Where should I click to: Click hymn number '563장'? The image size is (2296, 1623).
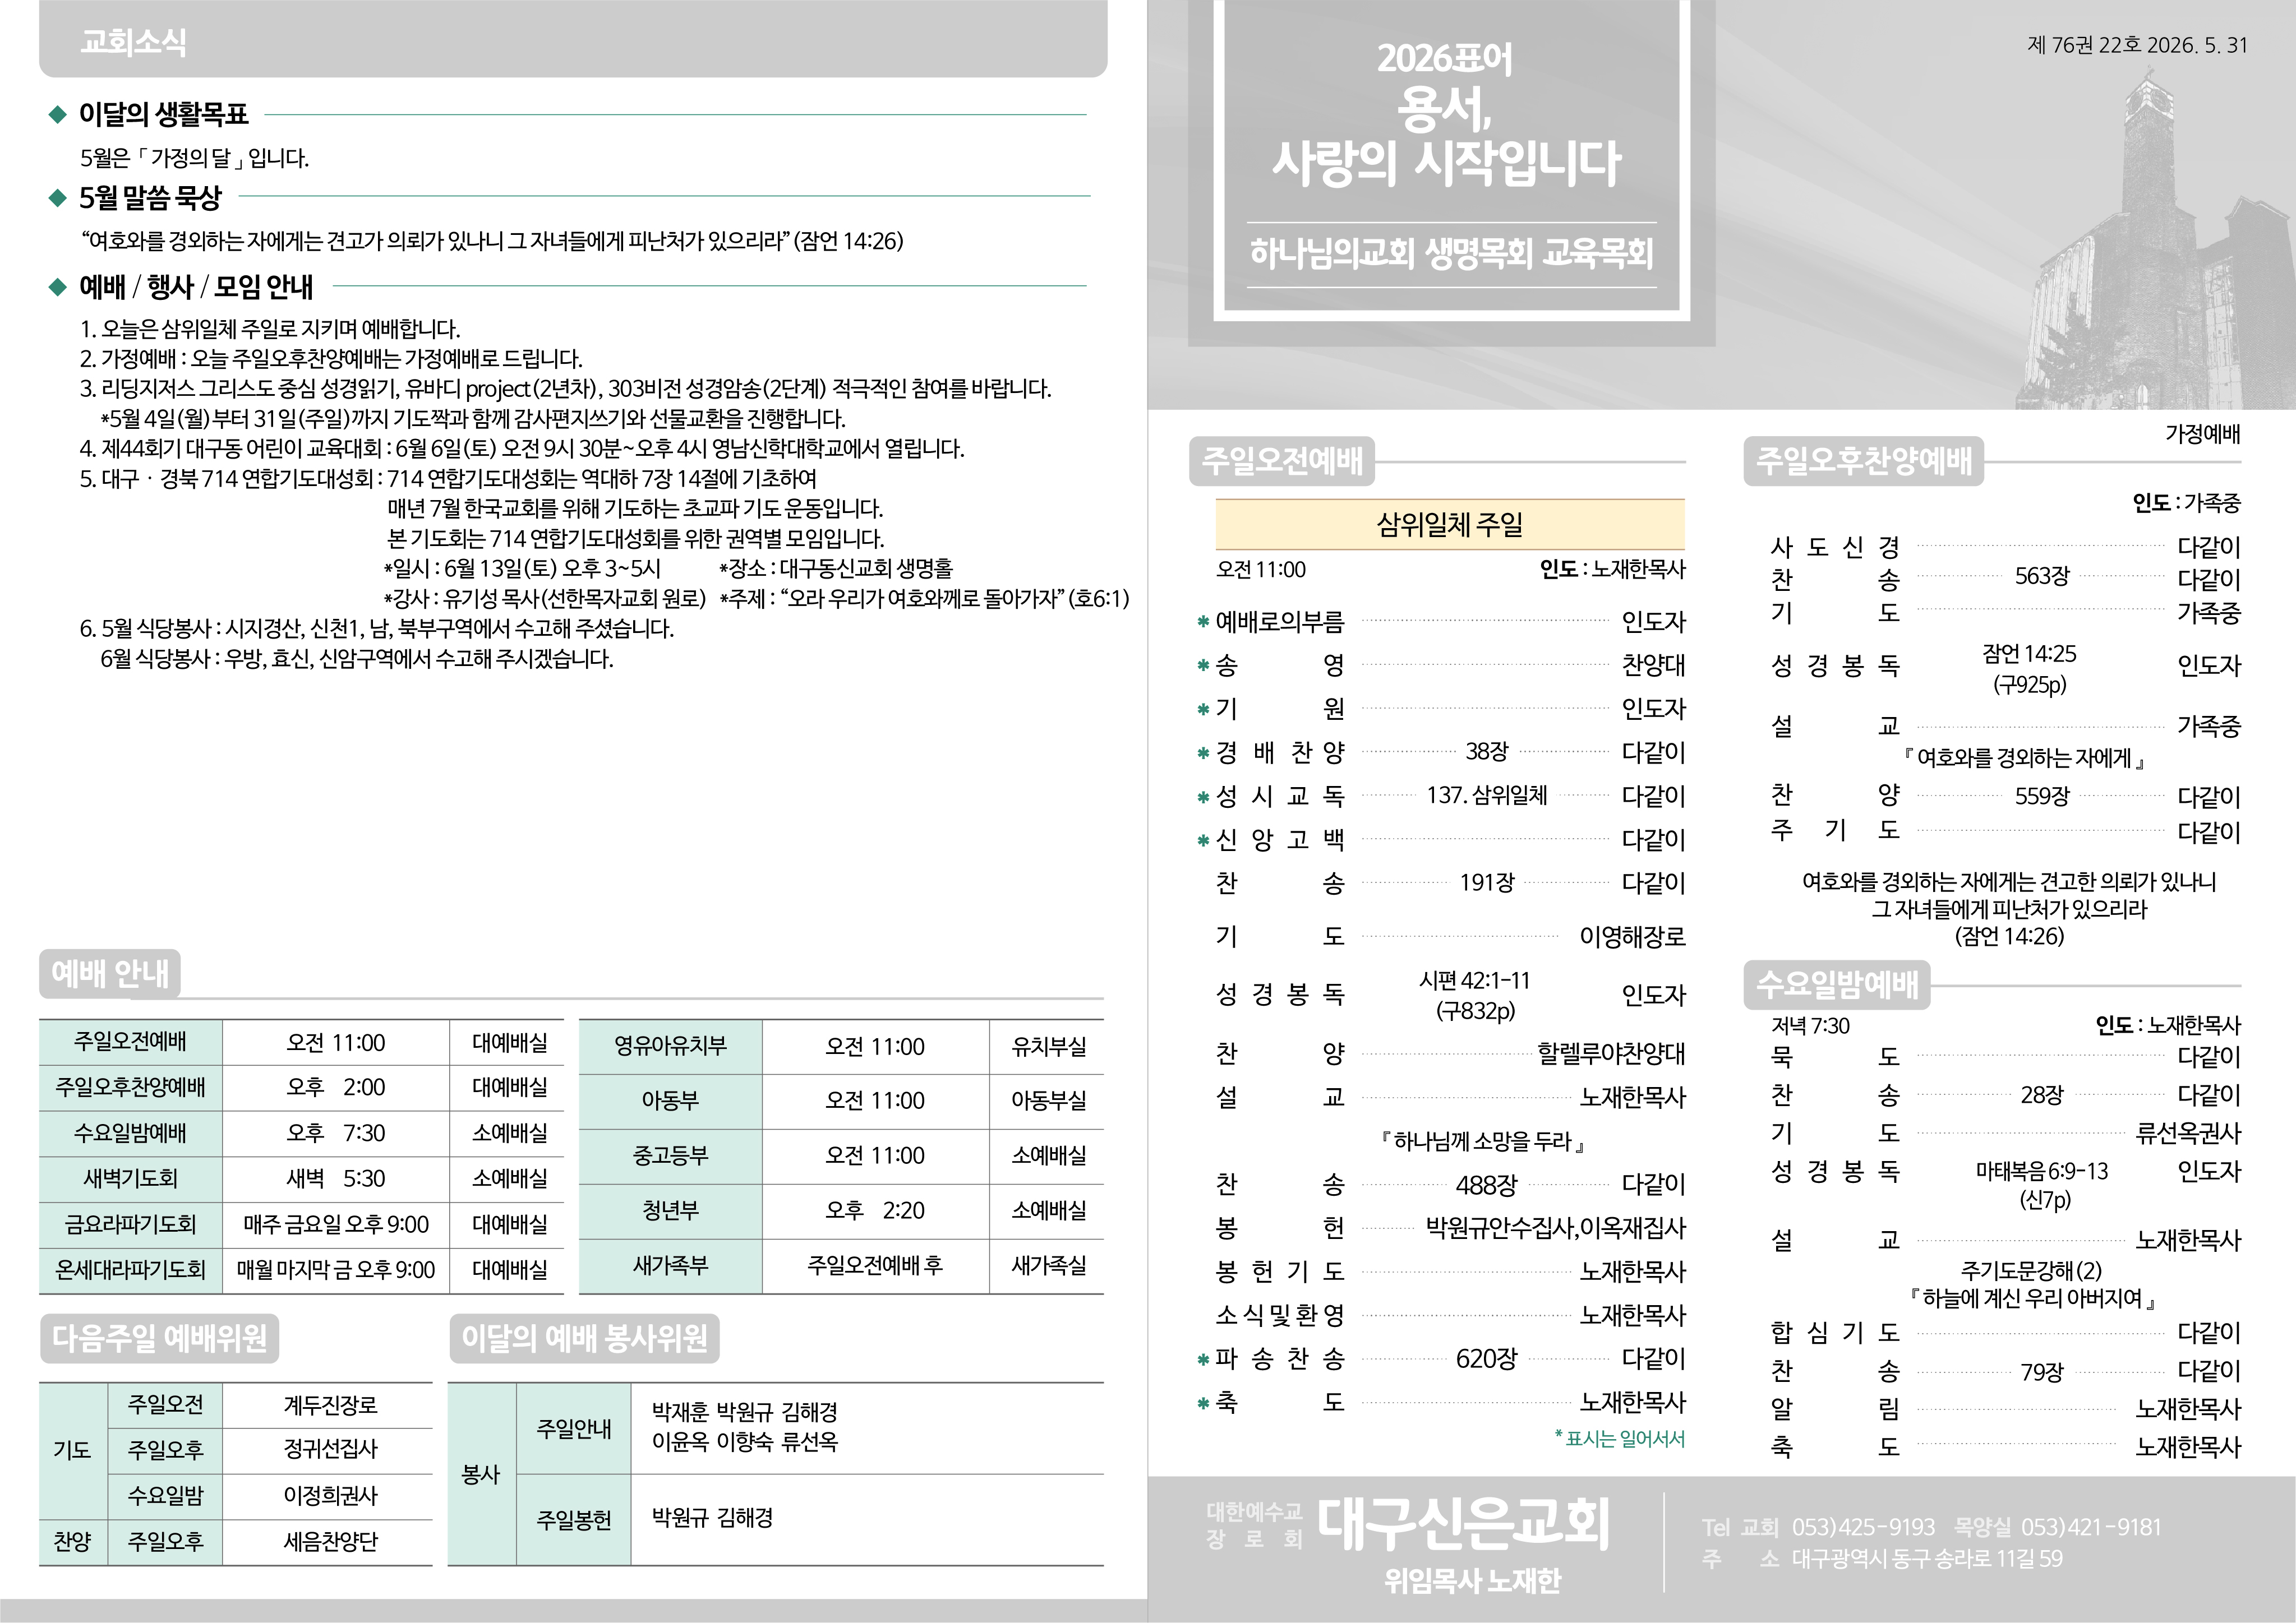[2042, 577]
